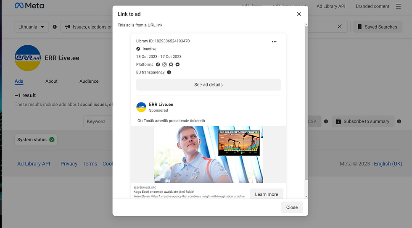This screenshot has height=228, width=412.
Task: Open the Terms footer link
Action: [90, 164]
